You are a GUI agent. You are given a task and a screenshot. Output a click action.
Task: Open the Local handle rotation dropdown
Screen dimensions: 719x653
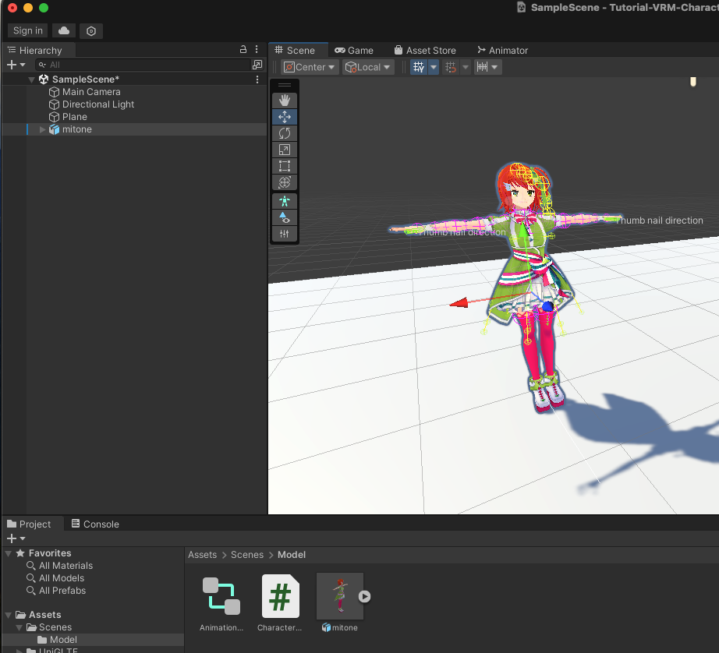click(x=367, y=67)
